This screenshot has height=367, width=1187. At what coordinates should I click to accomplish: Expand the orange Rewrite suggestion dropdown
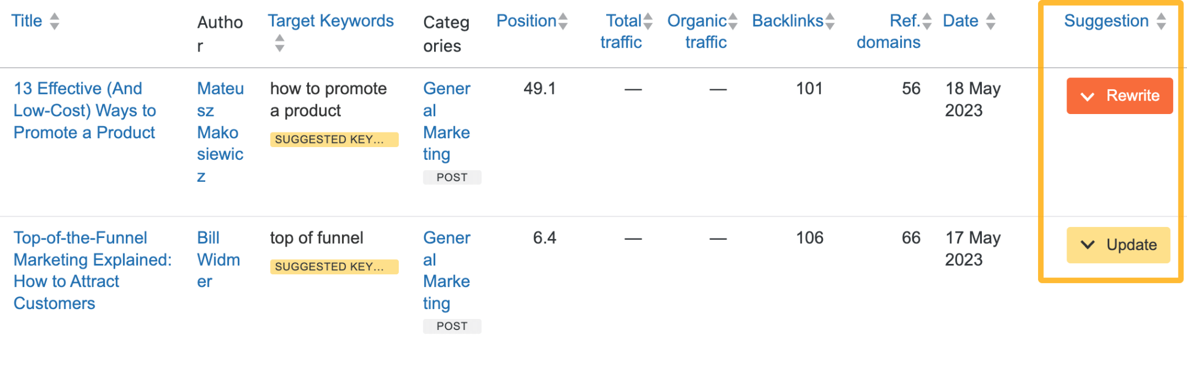[1119, 96]
